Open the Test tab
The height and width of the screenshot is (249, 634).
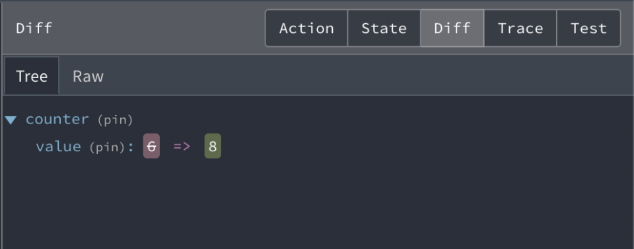click(588, 28)
